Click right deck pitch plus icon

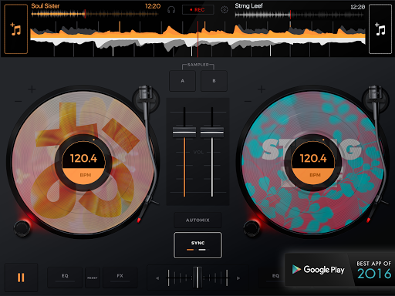(x=262, y=89)
